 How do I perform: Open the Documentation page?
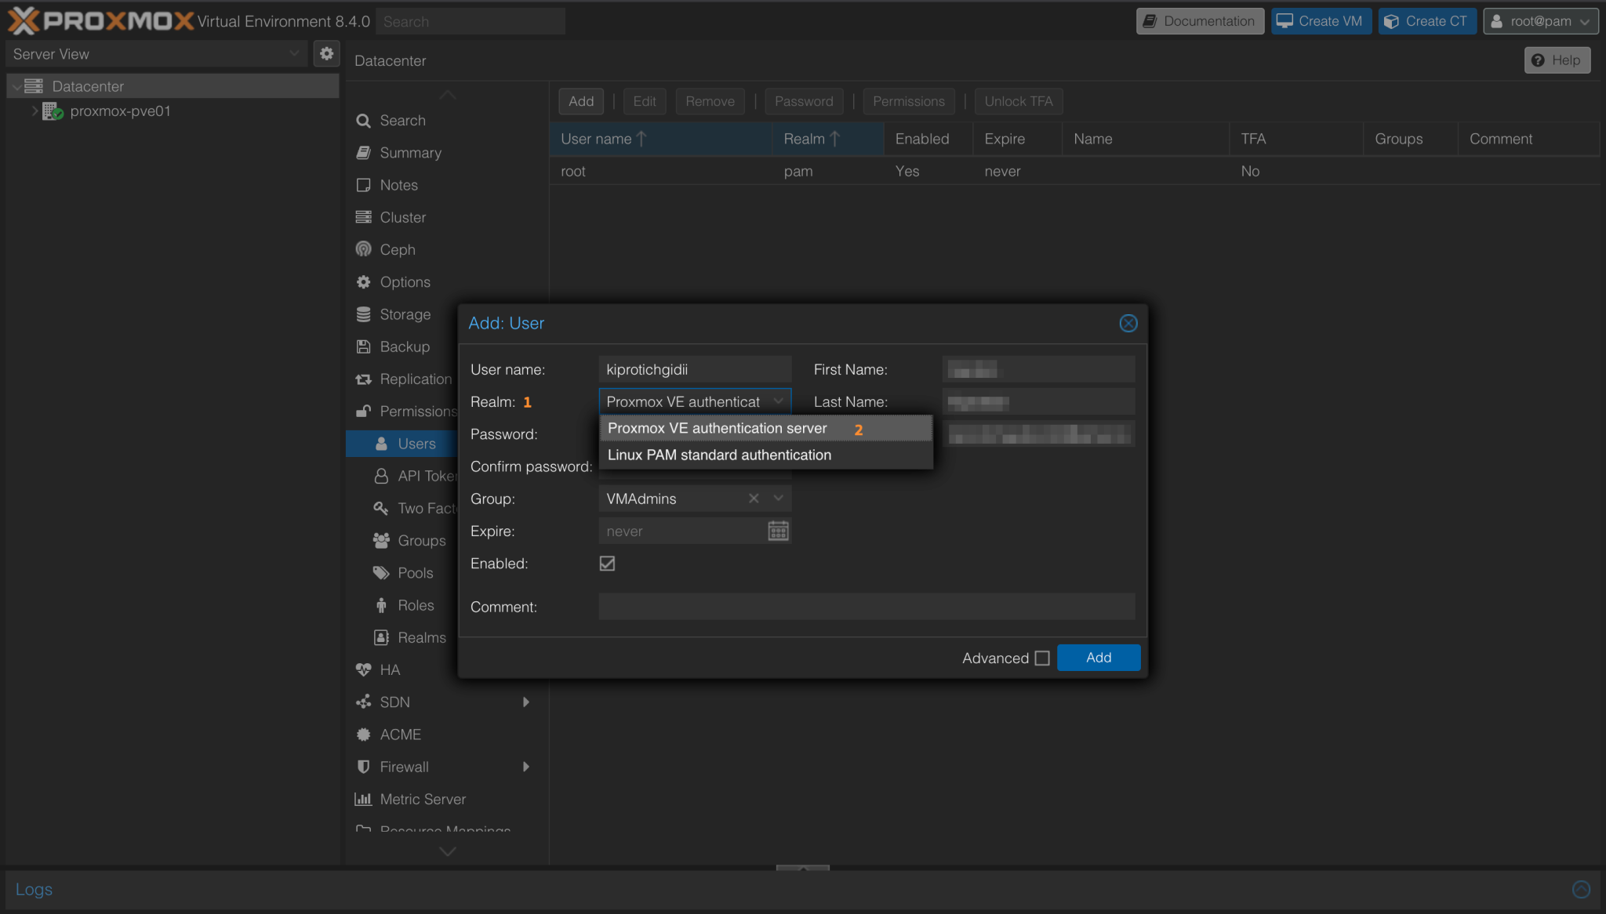tap(1200, 20)
